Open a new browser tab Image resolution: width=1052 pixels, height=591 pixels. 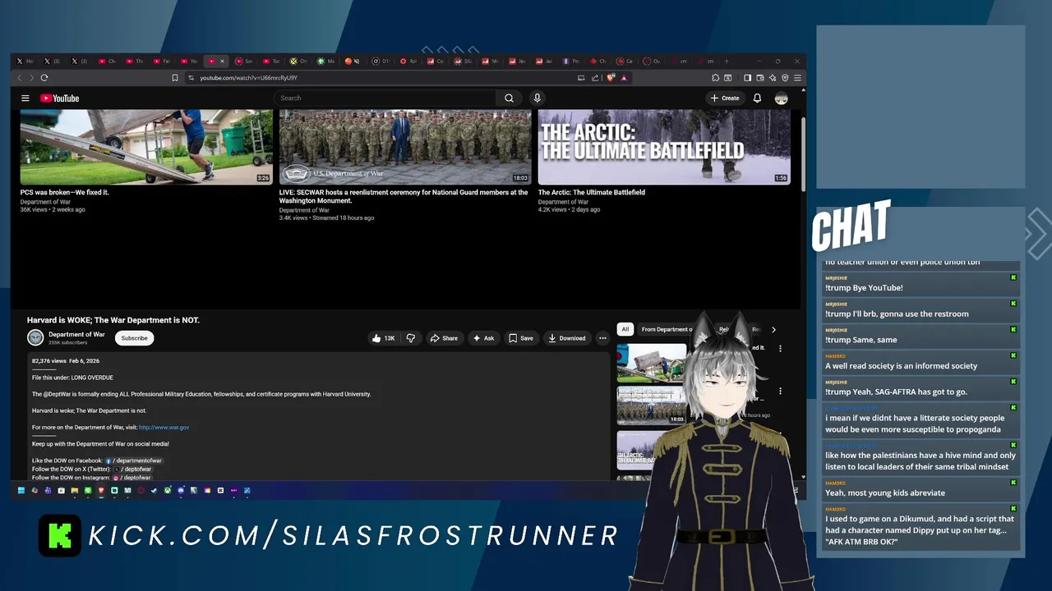point(727,61)
